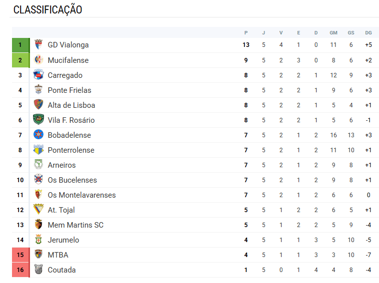This screenshot has height=283, width=379.
Task: Open the Ponte Frielas team link
Action: click(x=69, y=90)
